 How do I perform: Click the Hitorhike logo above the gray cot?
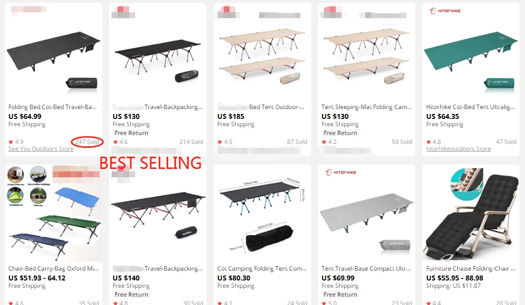[341, 172]
